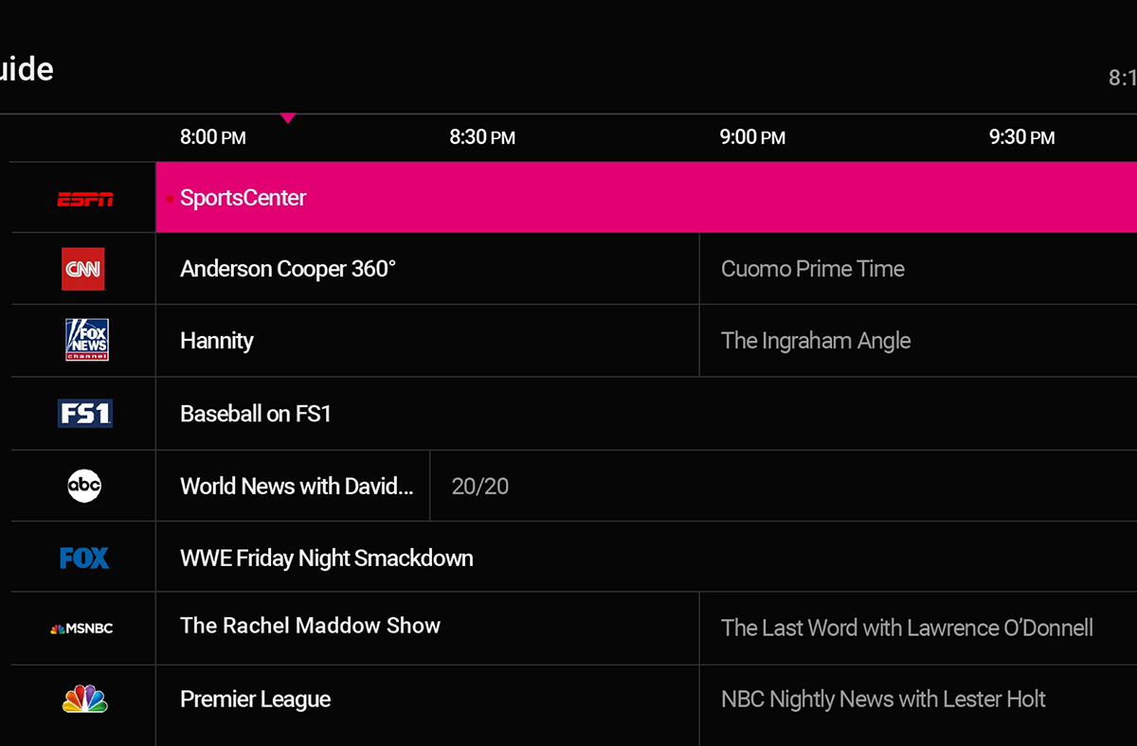Open Anderson Cooper 360° program
This screenshot has width=1137, height=746.
(x=427, y=269)
